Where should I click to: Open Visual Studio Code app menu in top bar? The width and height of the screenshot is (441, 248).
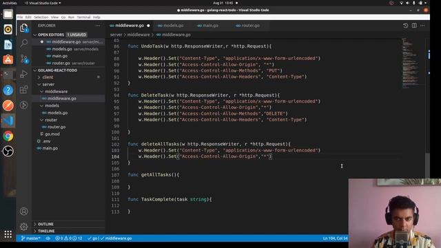43,3
